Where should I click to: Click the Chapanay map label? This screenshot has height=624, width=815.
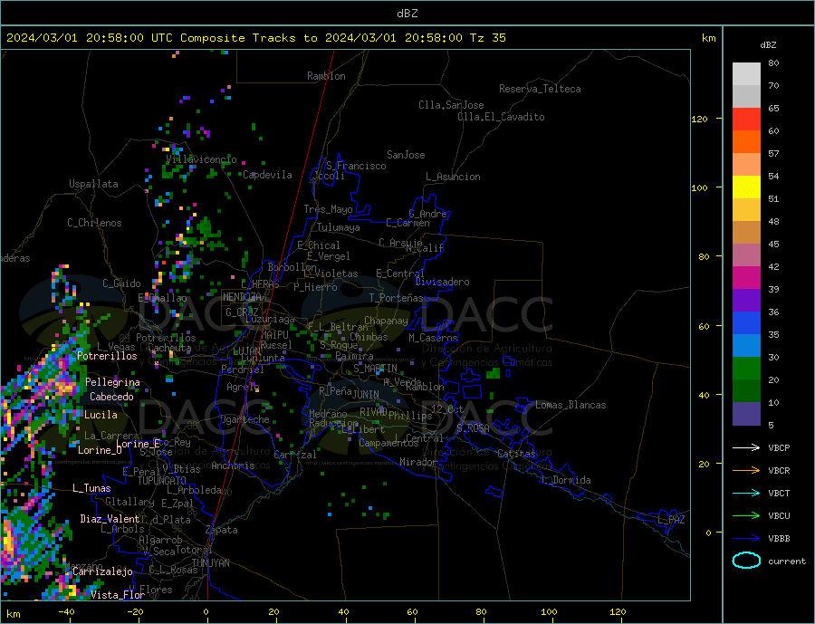(386, 321)
